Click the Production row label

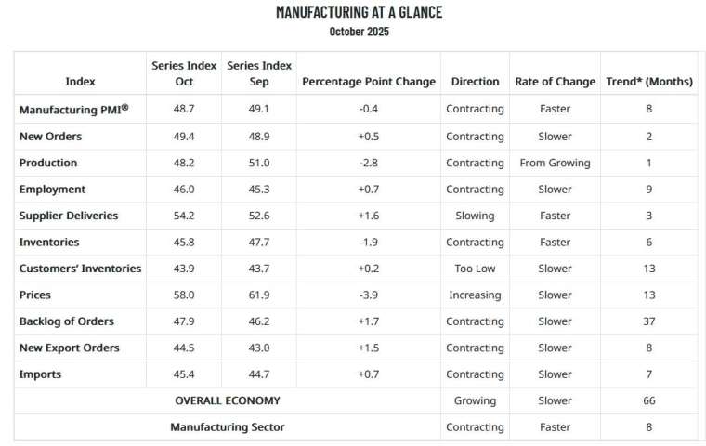48,163
